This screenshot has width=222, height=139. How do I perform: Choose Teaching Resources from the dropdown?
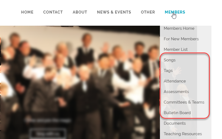click(x=183, y=134)
